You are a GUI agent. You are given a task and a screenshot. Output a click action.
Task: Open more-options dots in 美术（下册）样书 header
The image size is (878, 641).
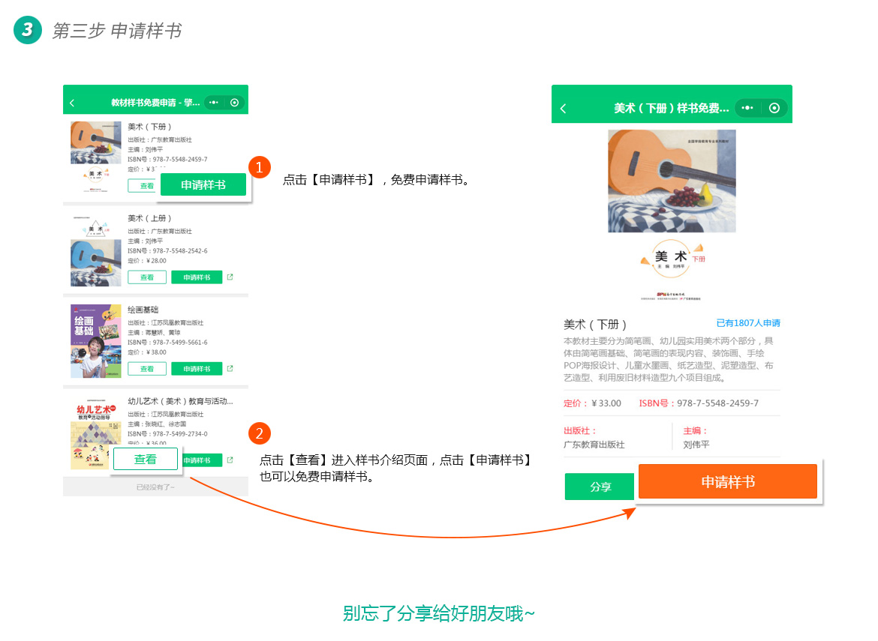point(747,108)
